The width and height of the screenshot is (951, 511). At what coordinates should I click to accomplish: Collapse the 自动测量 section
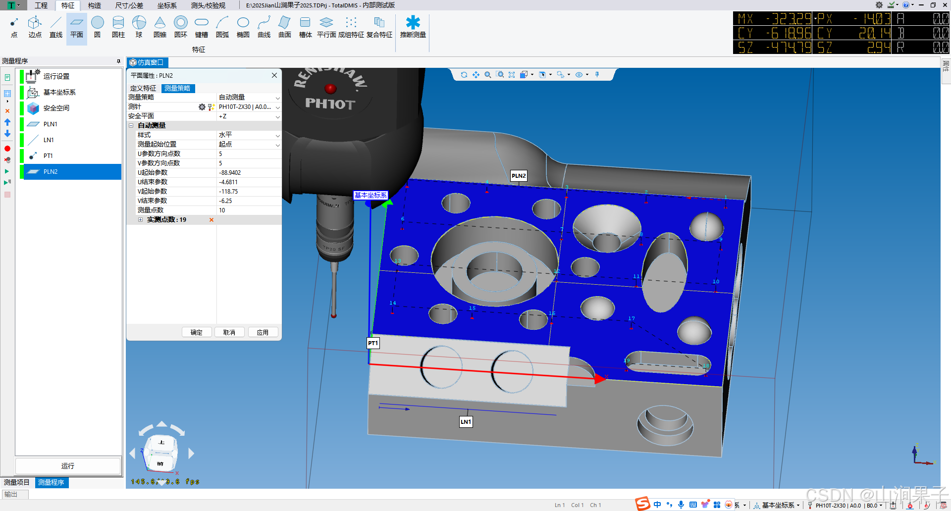pyautogui.click(x=131, y=126)
